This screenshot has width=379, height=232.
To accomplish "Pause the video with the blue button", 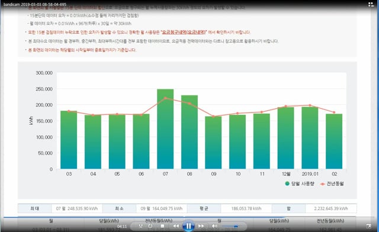I will point(188,226).
